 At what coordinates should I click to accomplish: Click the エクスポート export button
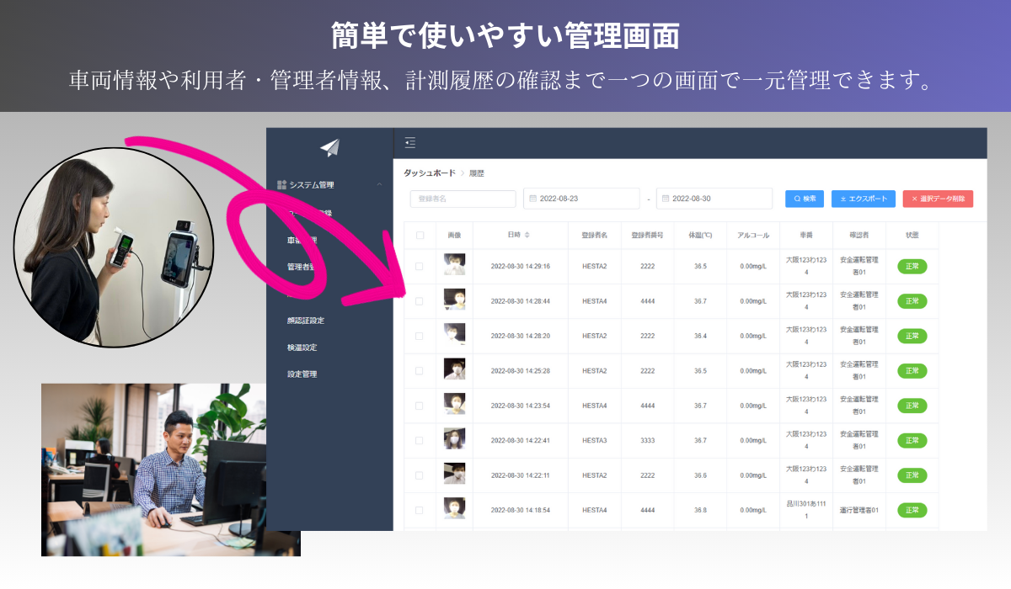tap(863, 199)
